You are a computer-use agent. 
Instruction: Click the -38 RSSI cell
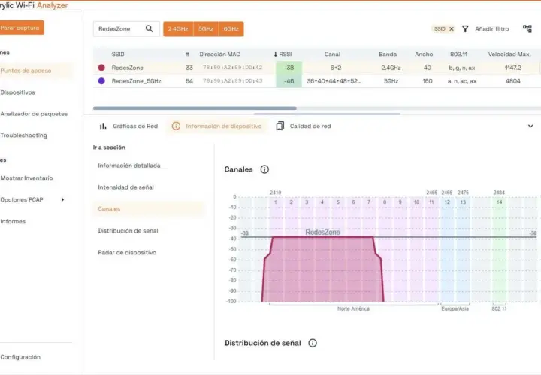point(289,67)
